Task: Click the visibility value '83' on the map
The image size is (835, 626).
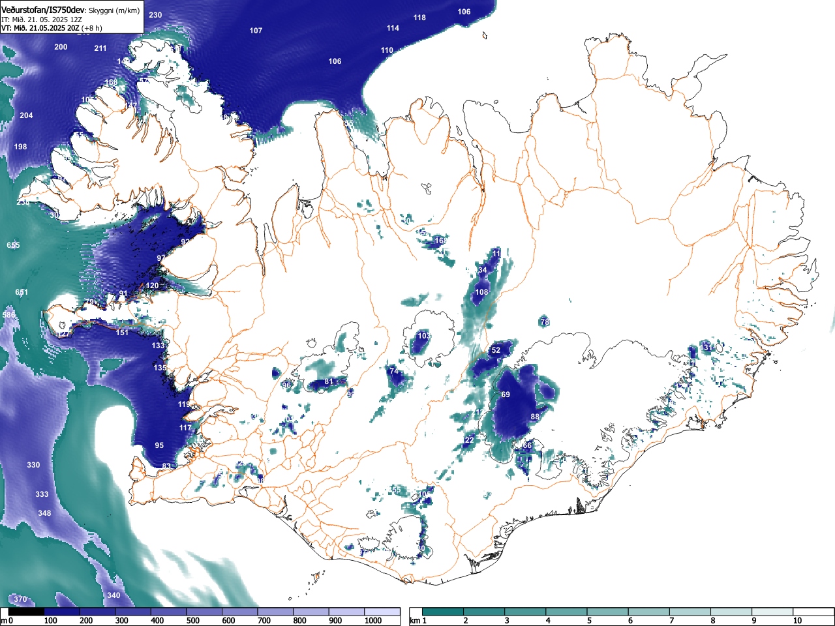Action: click(166, 466)
